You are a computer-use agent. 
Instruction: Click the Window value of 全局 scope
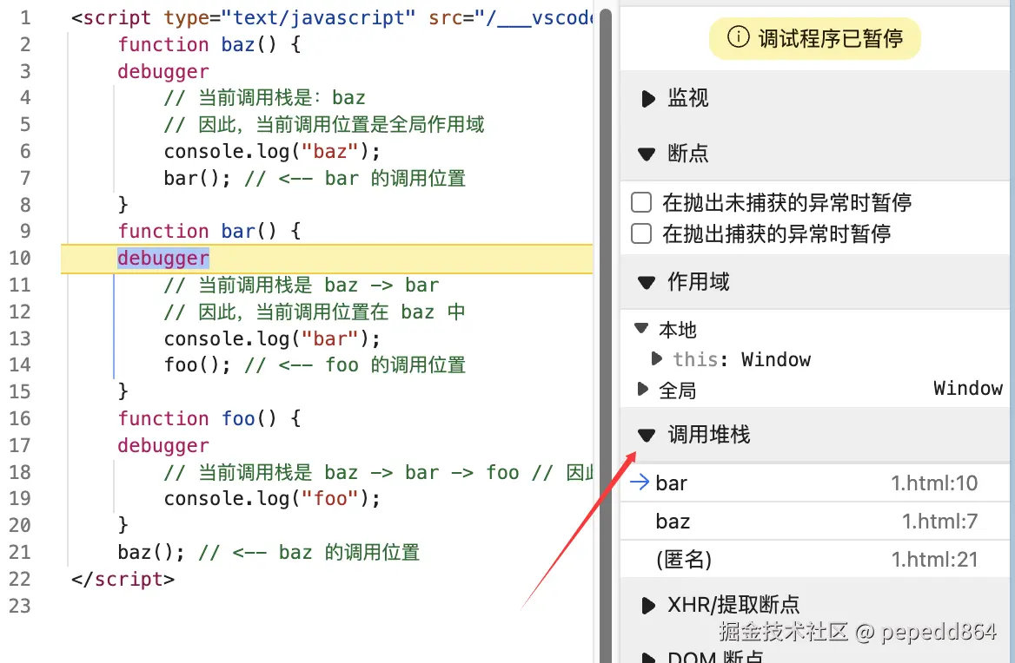tap(968, 388)
